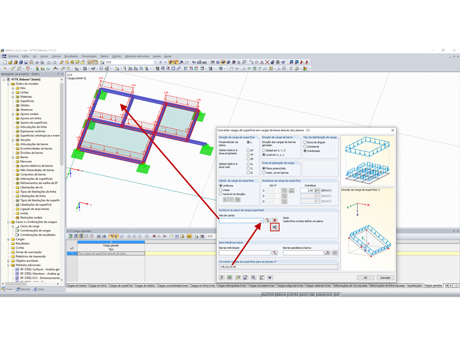This screenshot has width=460, height=345.
Task: Open the 'Ficheiro' menu
Action: [x=13, y=56]
